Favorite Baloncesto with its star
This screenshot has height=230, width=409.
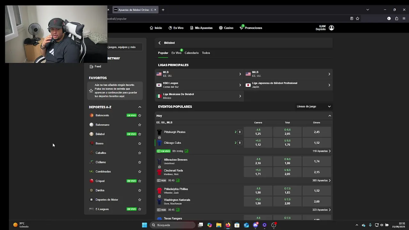coord(140,115)
